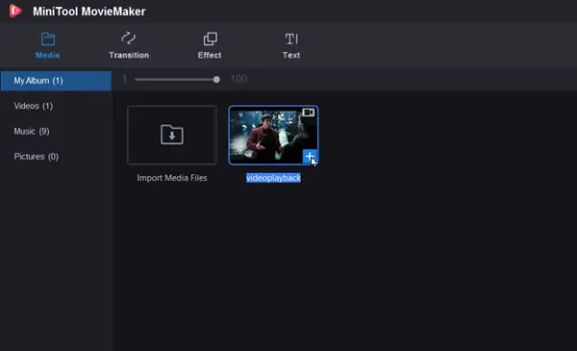Select the videoplayback video thumbnail
Image resolution: width=577 pixels, height=351 pixels.
(273, 135)
